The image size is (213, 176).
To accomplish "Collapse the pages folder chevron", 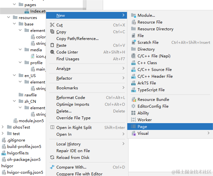I will (14, 4).
